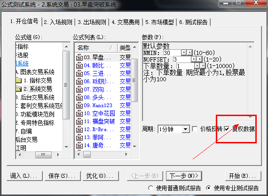
Task: Decrease NMIN value with left arrow
Action: point(183,53)
